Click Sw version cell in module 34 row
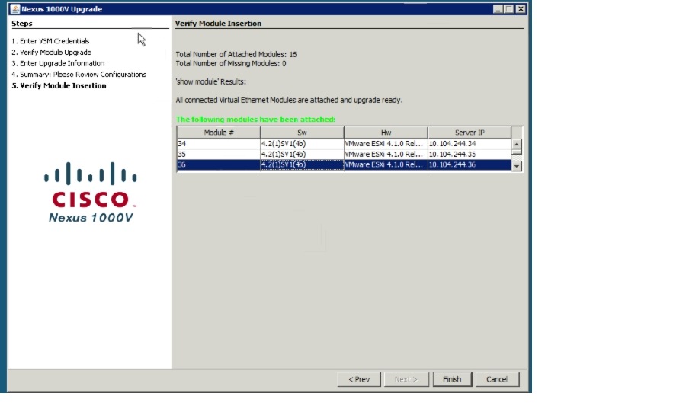The width and height of the screenshot is (686, 412). [302, 144]
